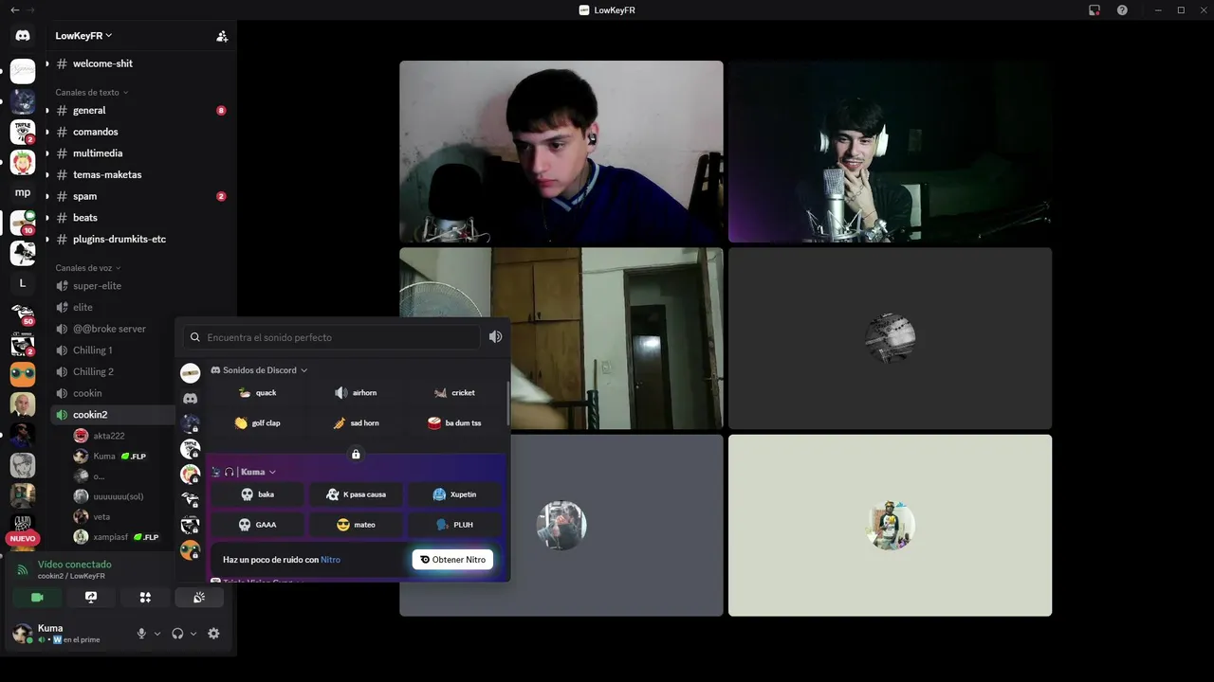Open Discord home direct messages icon
The height and width of the screenshot is (682, 1214).
pyautogui.click(x=23, y=36)
